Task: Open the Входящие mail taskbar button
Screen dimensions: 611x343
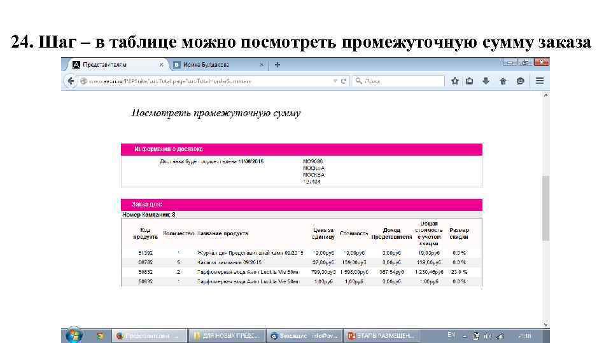Action: pyautogui.click(x=304, y=335)
